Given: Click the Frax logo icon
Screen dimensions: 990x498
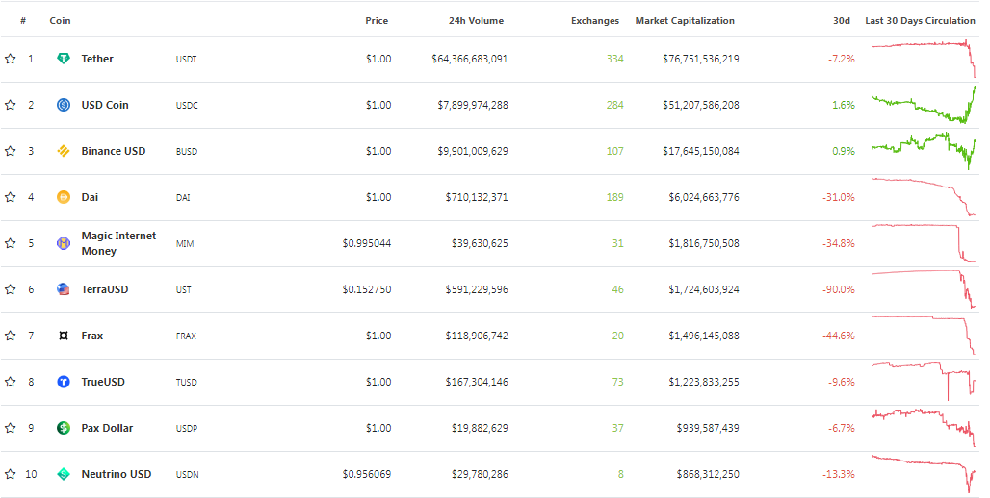Looking at the screenshot, I should click(x=64, y=336).
